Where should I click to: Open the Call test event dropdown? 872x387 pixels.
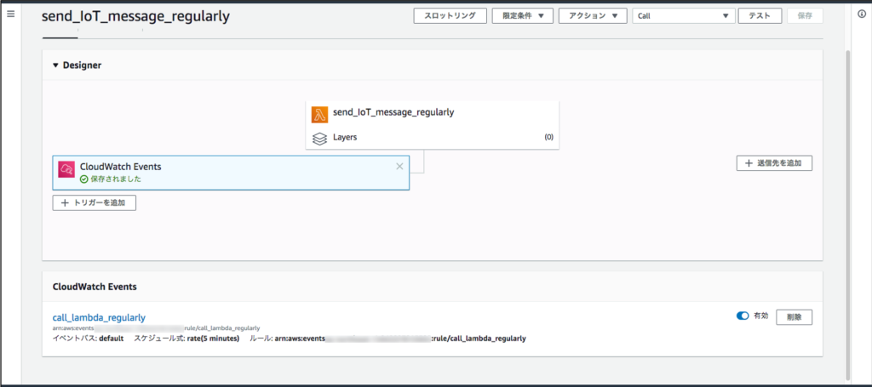coord(683,16)
